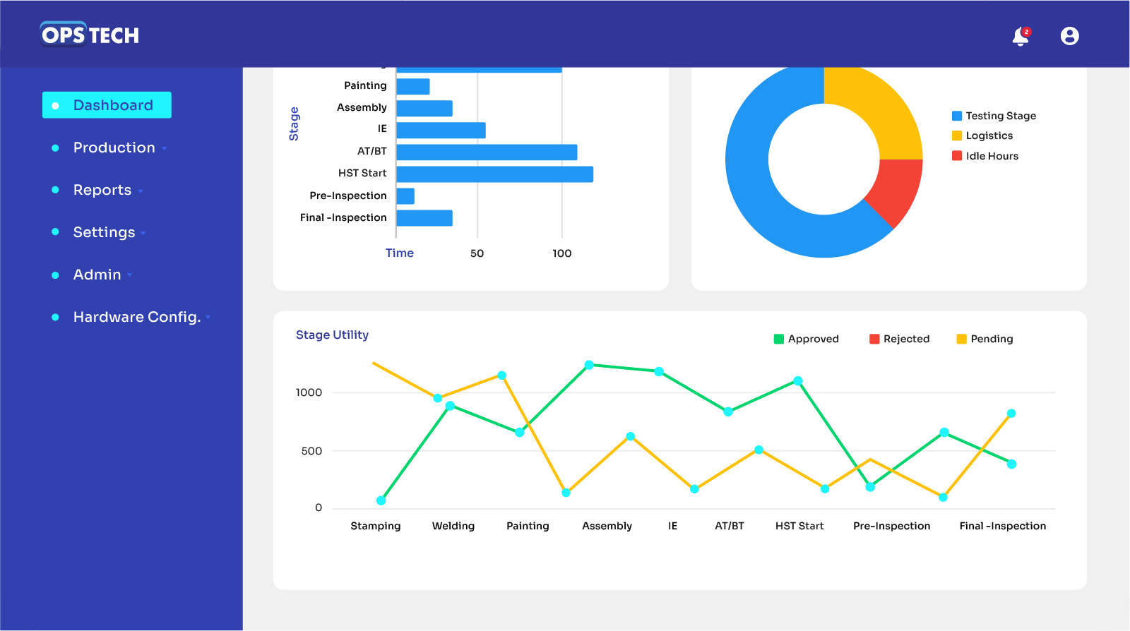This screenshot has width=1130, height=631.
Task: Toggle the Rejected series in legend
Action: coord(899,339)
